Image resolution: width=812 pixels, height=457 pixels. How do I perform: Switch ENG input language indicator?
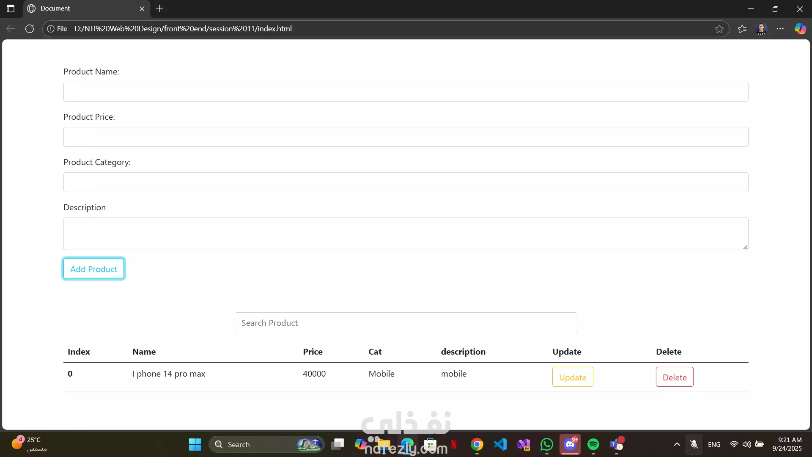click(x=714, y=444)
